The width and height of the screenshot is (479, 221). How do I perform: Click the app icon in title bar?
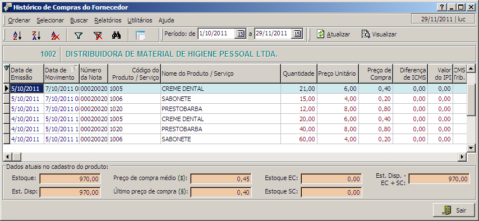7,7
